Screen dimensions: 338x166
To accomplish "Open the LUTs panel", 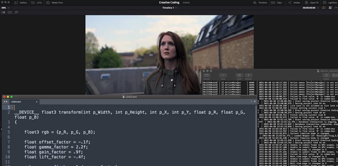I will point(36,3).
